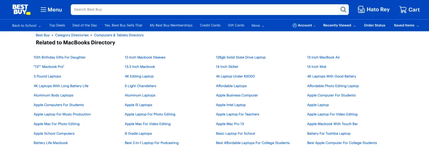This screenshot has width=429, height=147.
Task: Go to Credit Cards
Action: [210, 25]
